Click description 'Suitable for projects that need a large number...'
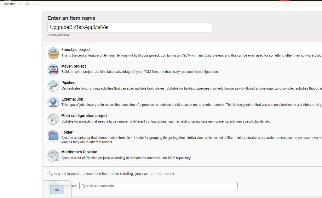 (x=166, y=121)
